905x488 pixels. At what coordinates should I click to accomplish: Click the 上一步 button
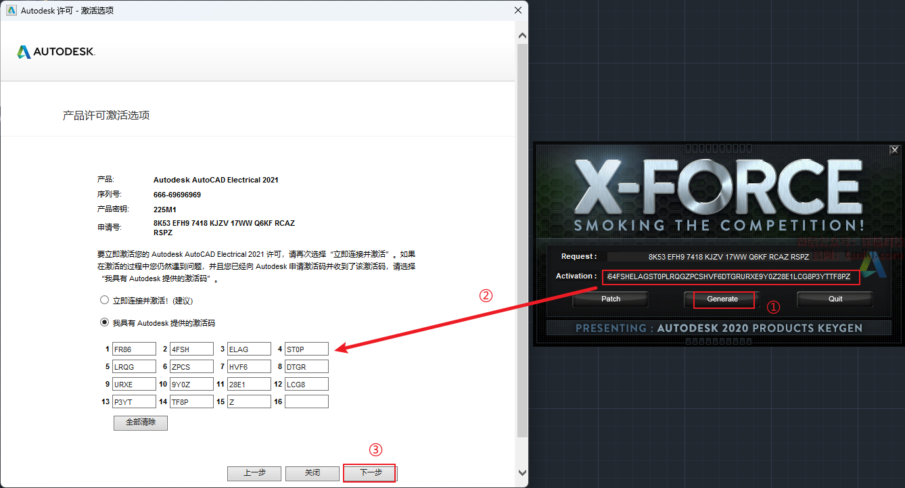[x=254, y=473]
